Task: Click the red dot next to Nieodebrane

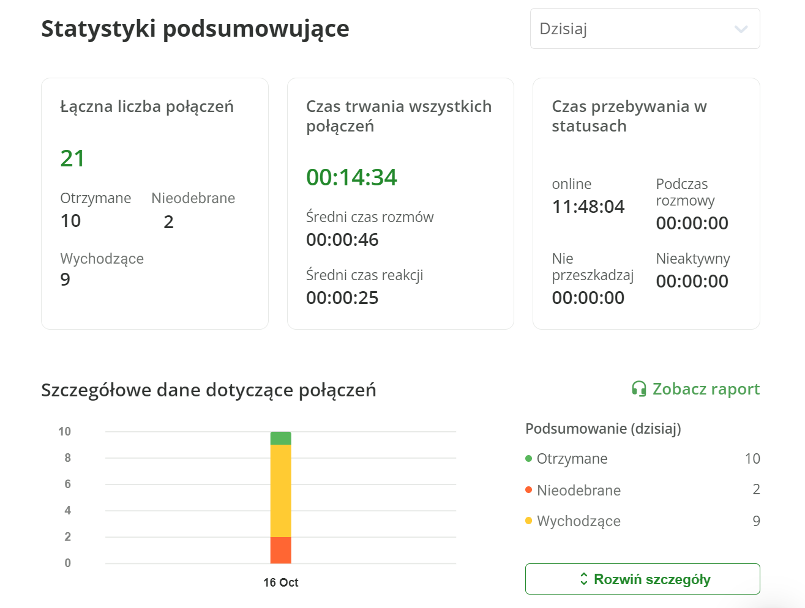Action: (x=530, y=490)
